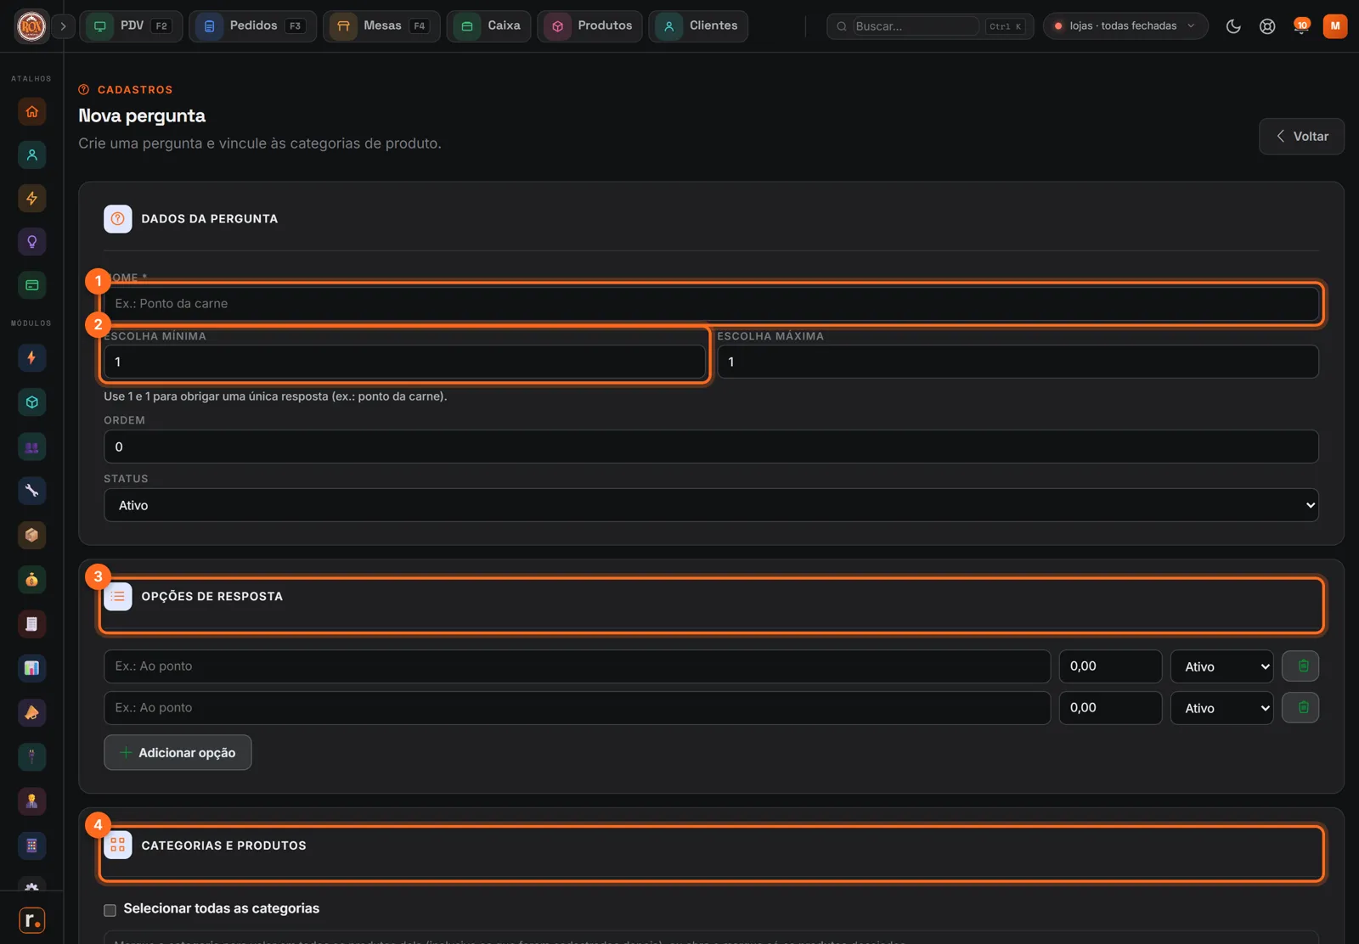
Task: Click the first 'Ex.: Ao ponto' option field
Action: (577, 666)
